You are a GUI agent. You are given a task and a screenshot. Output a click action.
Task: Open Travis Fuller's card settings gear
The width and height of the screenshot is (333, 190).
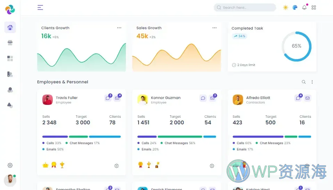click(x=117, y=166)
